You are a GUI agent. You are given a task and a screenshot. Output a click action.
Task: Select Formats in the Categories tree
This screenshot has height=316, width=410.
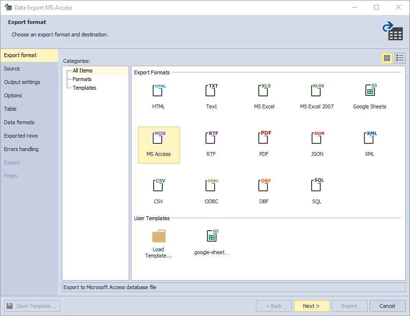click(82, 79)
